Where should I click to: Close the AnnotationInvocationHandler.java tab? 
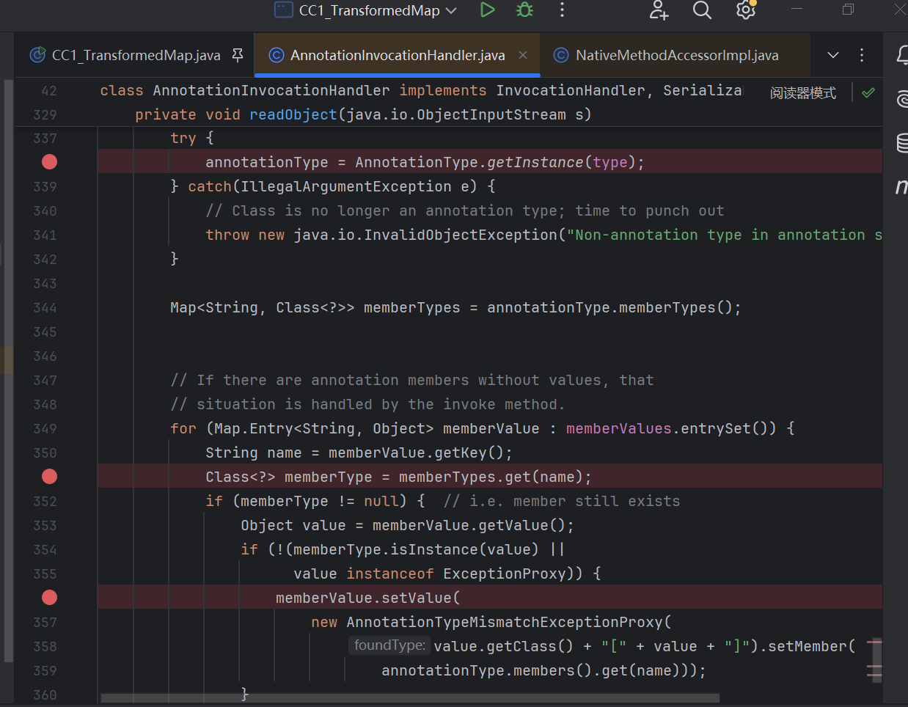(x=523, y=55)
